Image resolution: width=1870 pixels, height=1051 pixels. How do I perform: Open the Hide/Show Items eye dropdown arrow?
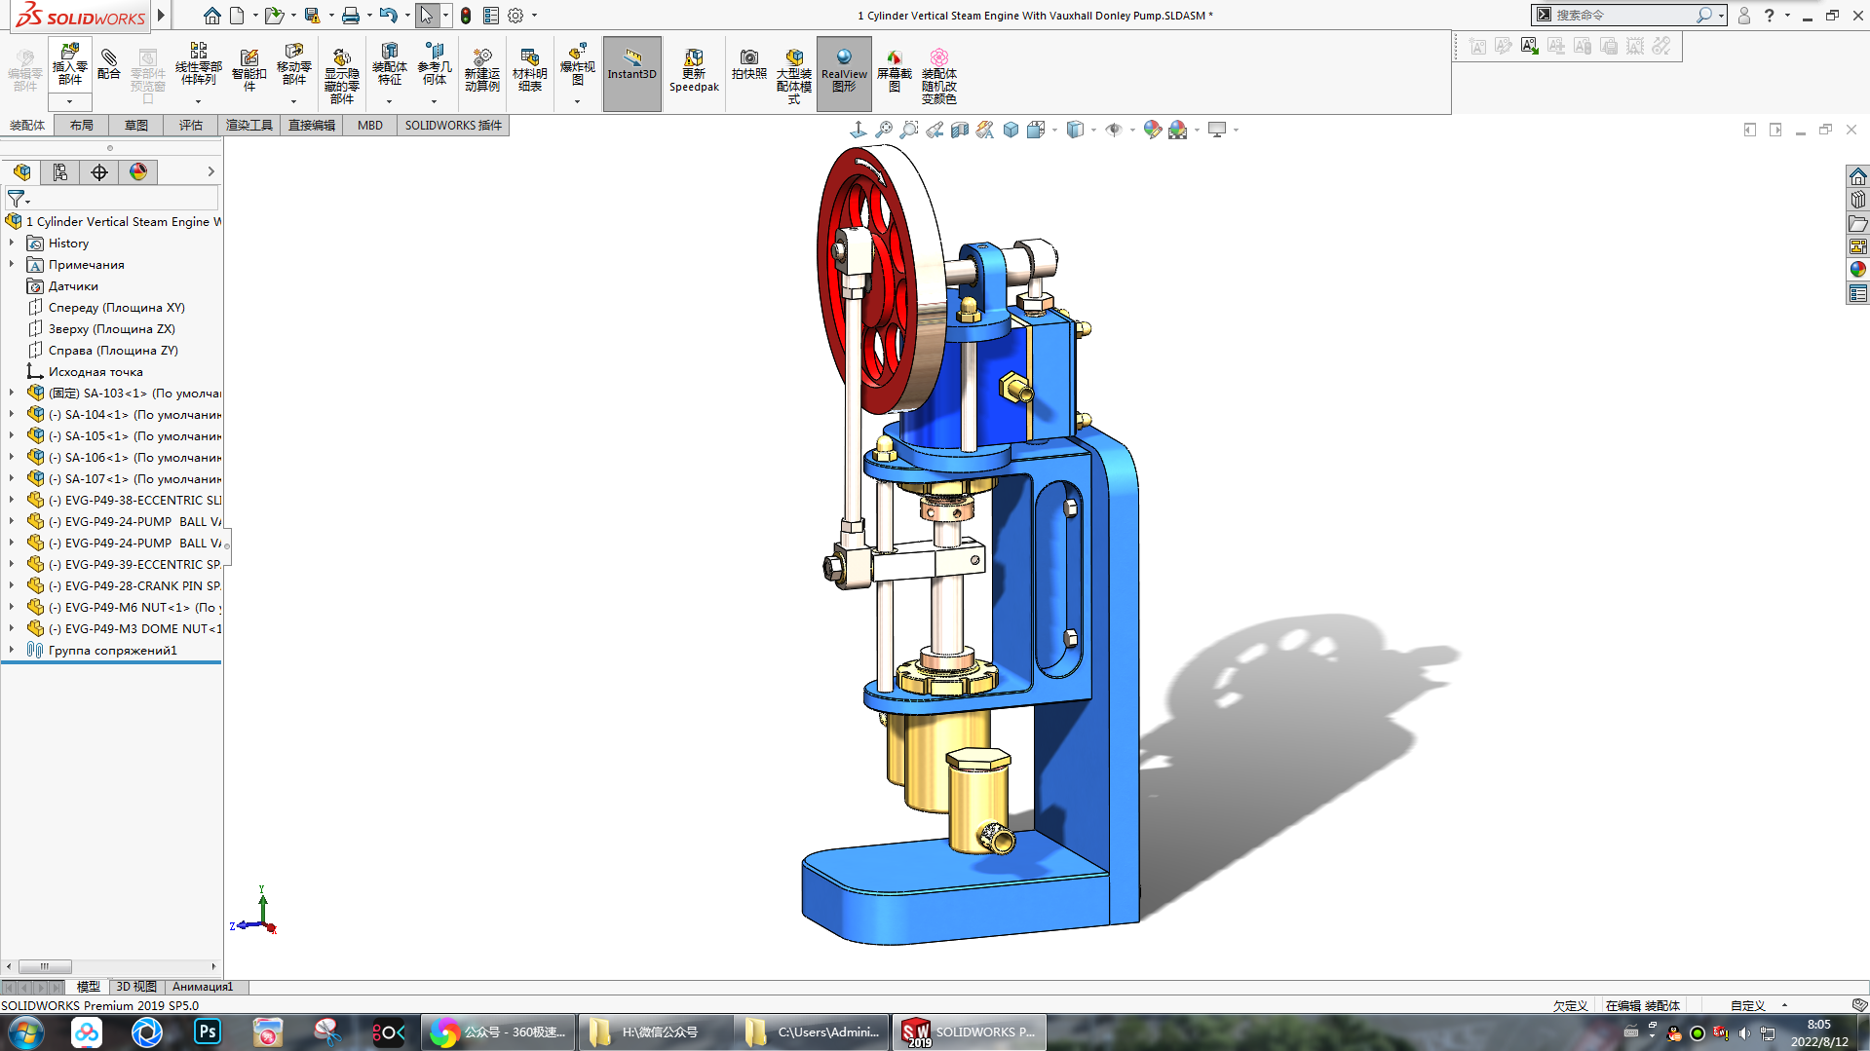[x=1132, y=130]
